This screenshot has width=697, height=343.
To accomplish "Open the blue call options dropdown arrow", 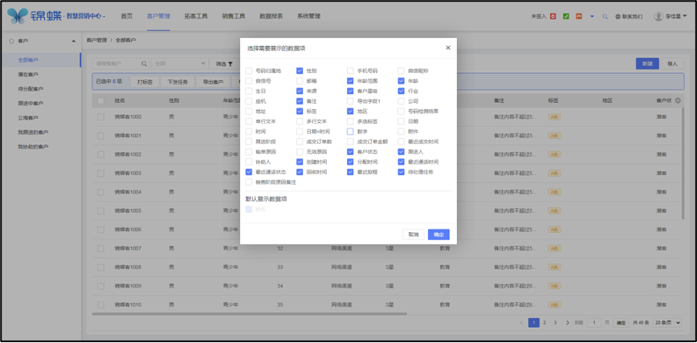I will 592,16.
